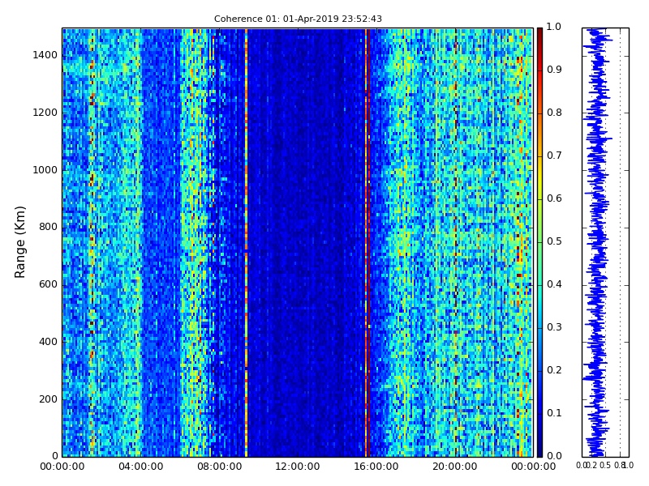Image resolution: width=649 pixels, height=486 pixels.
Task: Click the colorbar 1.0 label
Action: pos(554,27)
